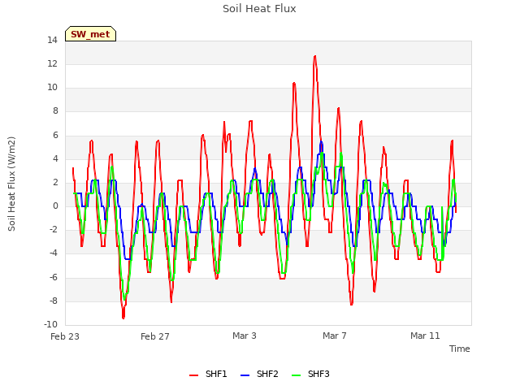Toggle SHF3 series in legend
This screenshot has height=390, width=520.
[310, 375]
